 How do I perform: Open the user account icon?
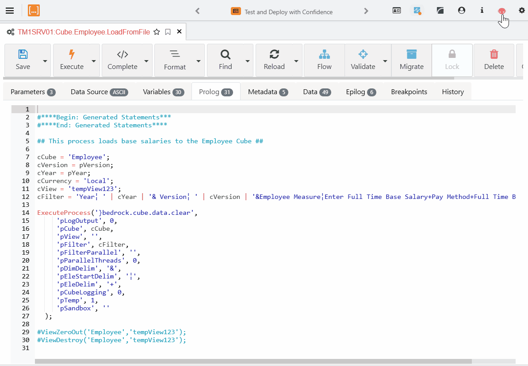coord(462,11)
